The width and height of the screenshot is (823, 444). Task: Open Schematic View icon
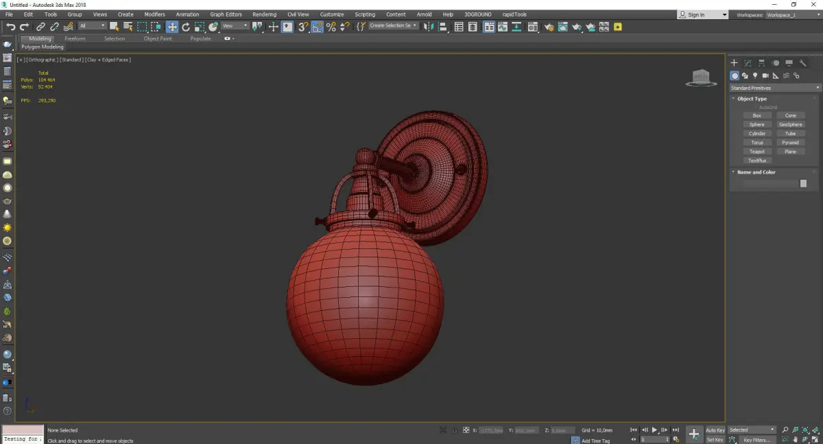516,27
